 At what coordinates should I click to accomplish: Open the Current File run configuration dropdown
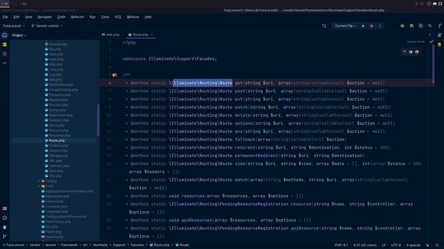click(345, 26)
